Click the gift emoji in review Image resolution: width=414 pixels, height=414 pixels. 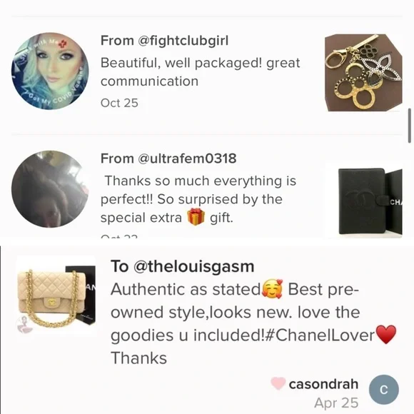[x=196, y=217]
